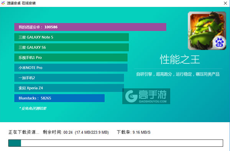Viewport: 230px width, 151px height.
Task: Close the 逍遥安卓 online installer window
Action: click(x=225, y=3)
